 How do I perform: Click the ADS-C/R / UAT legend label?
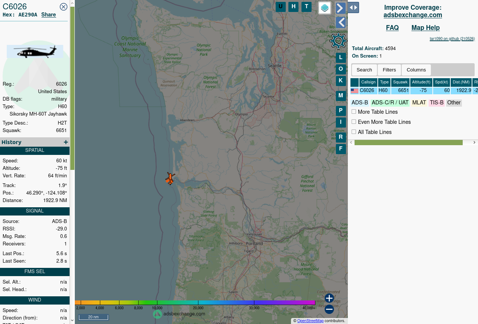pyautogui.click(x=390, y=103)
